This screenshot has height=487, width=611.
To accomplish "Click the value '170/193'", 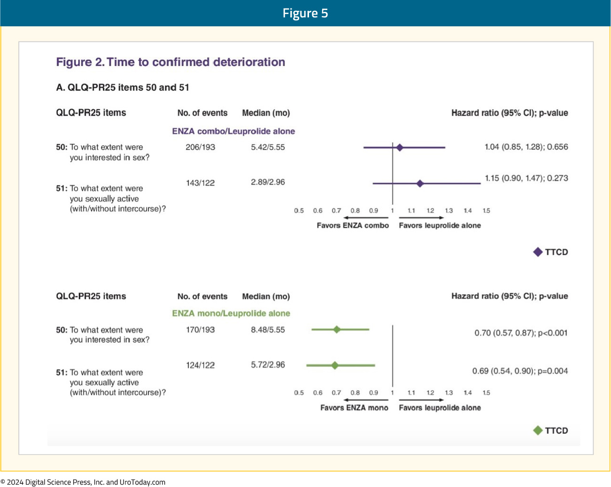I will (201, 330).
